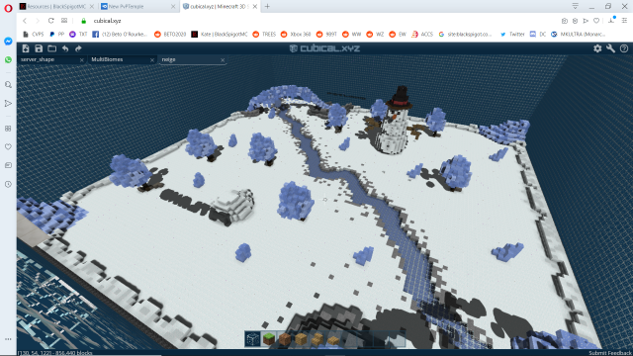Screen dimensions: 633x356
Task: Open bookmarks heart in Opera sidebar
Action: pyautogui.click(x=8, y=147)
